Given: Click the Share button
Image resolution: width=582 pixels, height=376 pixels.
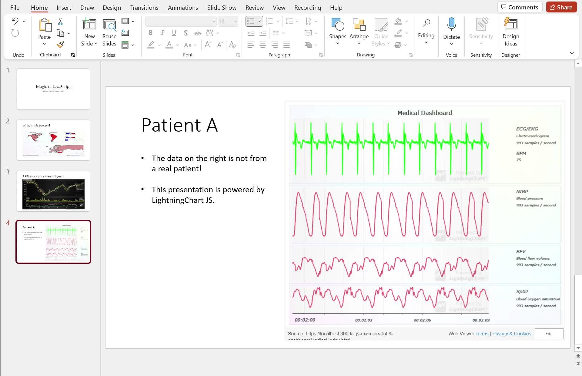Looking at the screenshot, I should [561, 7].
